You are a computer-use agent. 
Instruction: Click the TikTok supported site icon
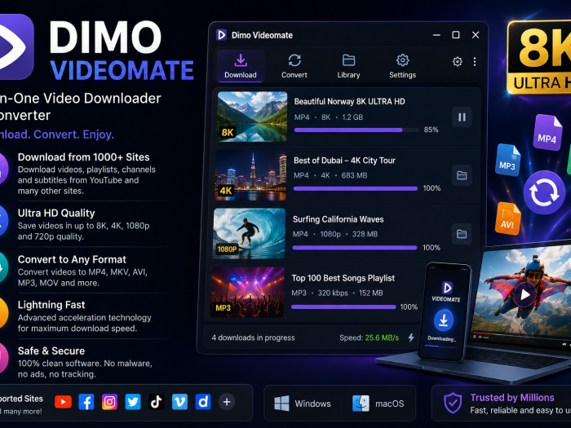tap(157, 402)
